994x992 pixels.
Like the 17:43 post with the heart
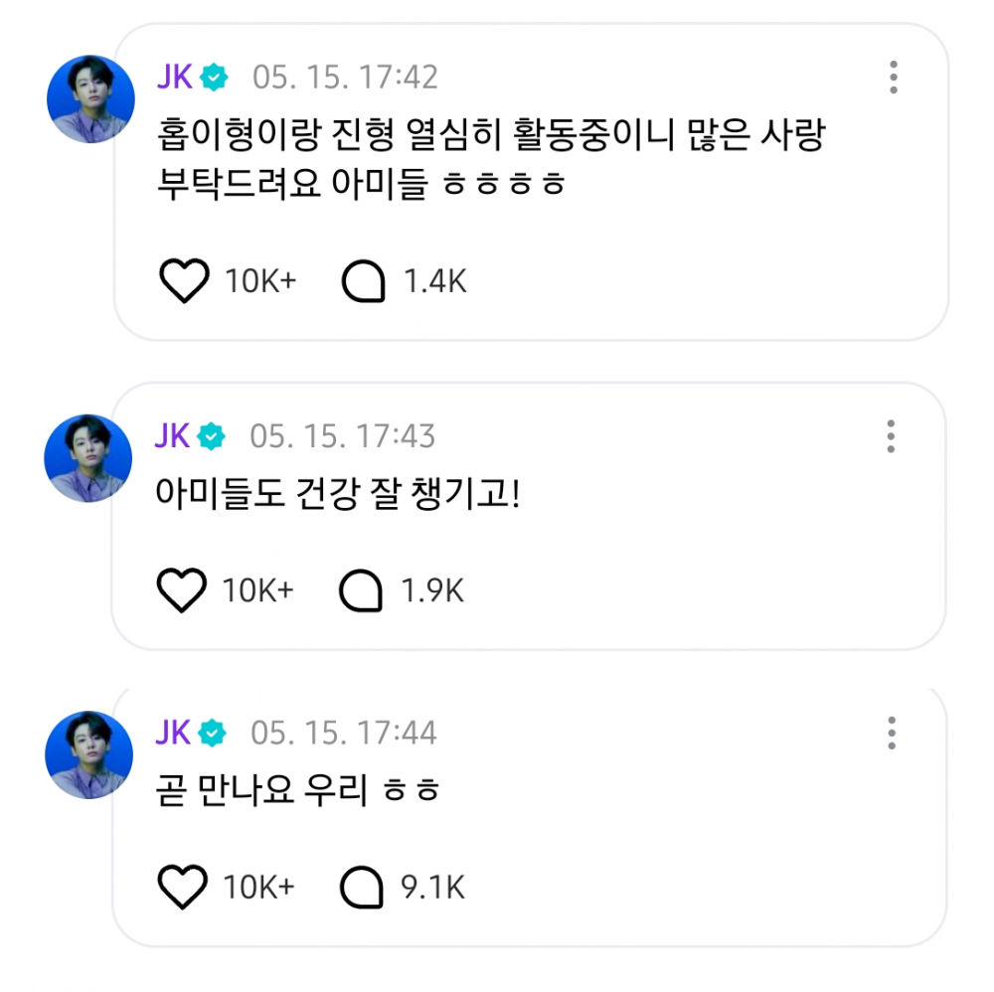tap(182, 591)
